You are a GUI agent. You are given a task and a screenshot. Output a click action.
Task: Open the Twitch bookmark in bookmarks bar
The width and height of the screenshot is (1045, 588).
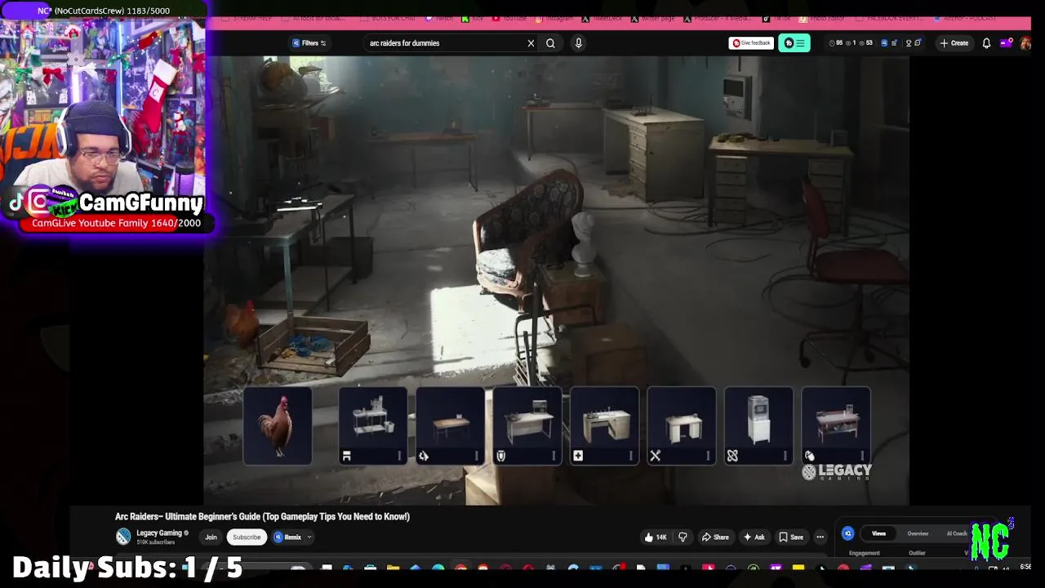pyautogui.click(x=438, y=18)
